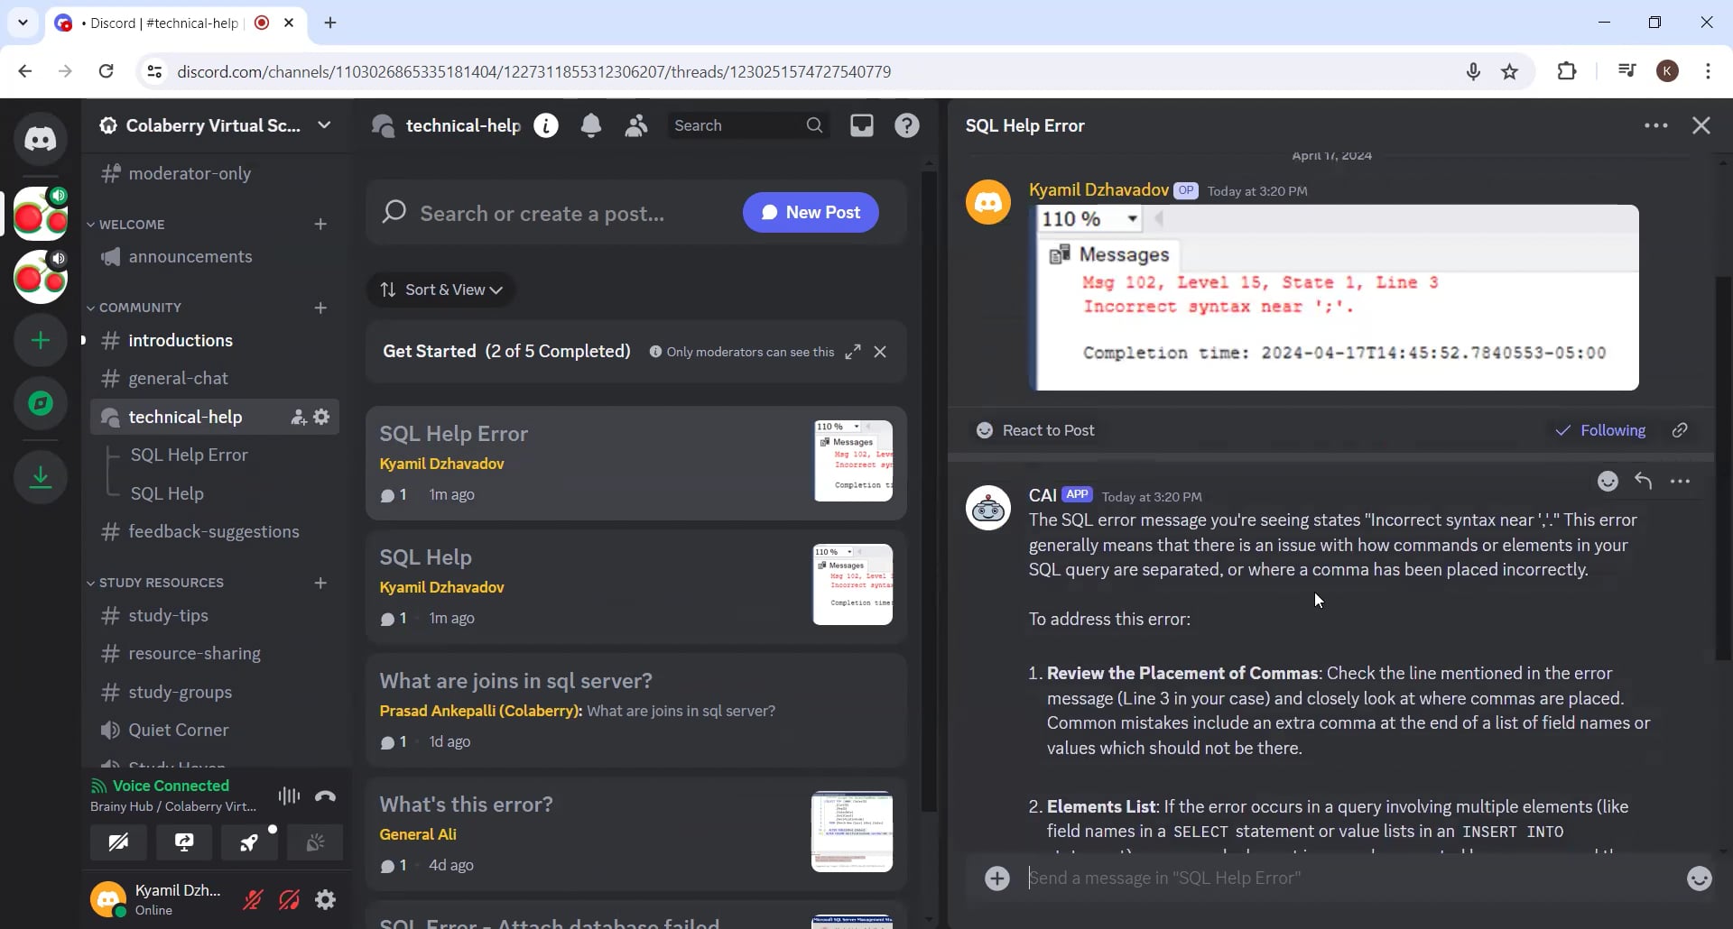This screenshot has height=929, width=1733.
Task: Dismiss Get Started banner
Action: point(880,352)
